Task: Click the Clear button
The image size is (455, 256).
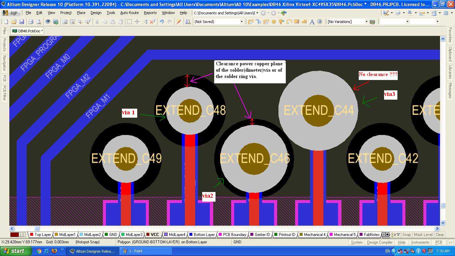Action: pyautogui.click(x=440, y=235)
